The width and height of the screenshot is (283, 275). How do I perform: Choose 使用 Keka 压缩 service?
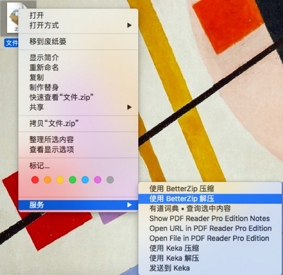coord(210,248)
